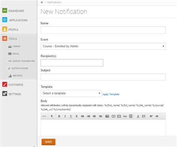Screen dimensions: 177x147
Task: Open text alignment options
Action: coord(151,116)
